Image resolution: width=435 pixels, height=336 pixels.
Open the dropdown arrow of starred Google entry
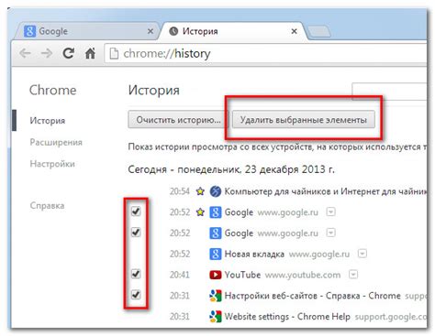[x=330, y=211]
